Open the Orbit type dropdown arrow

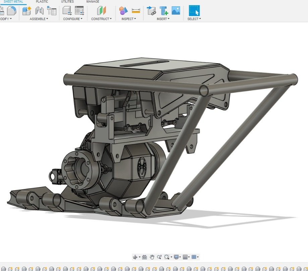click(x=140, y=257)
